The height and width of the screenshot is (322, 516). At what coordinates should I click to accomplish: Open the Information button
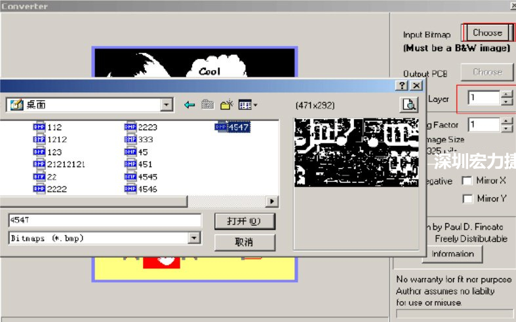(452, 254)
